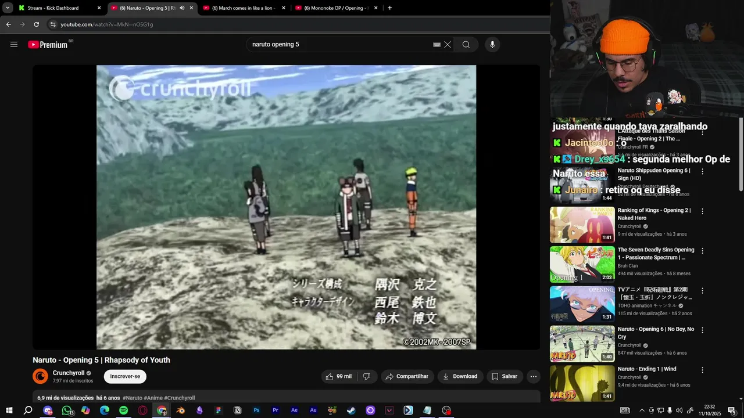Open the notification center with 5 alerts

coord(732,410)
